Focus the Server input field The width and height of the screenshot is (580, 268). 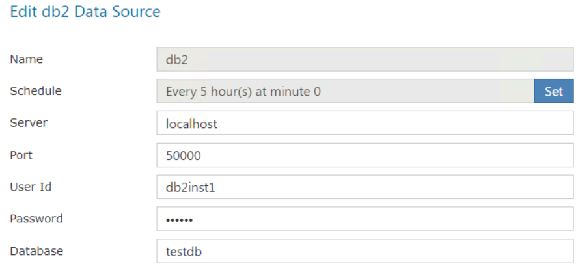365,123
